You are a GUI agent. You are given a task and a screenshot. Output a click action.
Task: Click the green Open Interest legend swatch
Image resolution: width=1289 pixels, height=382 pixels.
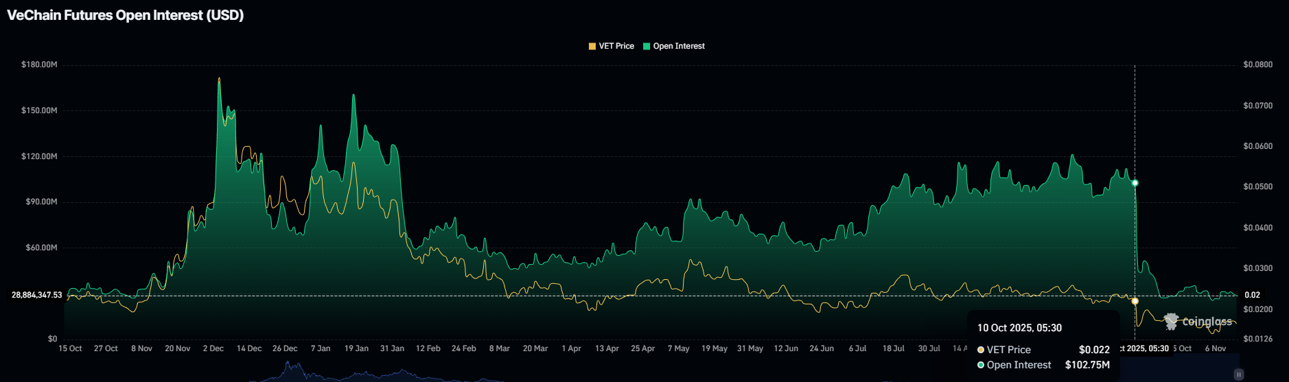point(647,46)
